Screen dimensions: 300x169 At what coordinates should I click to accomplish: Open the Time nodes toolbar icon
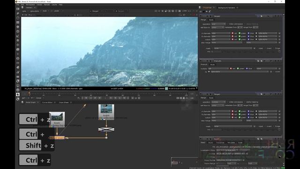[18, 18]
